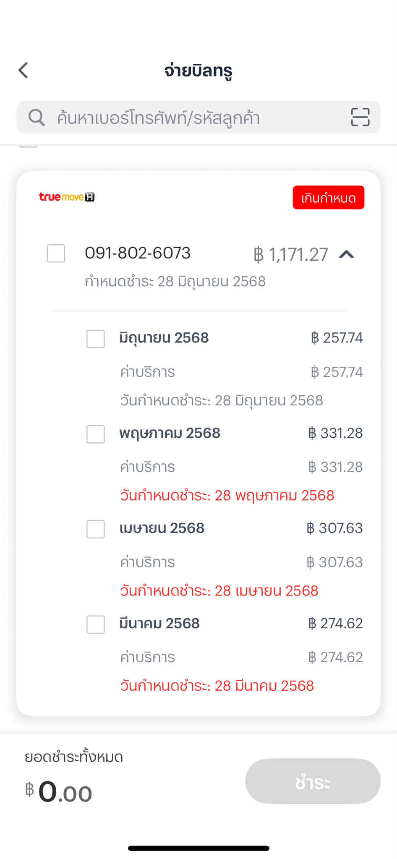Tap the back arrow icon
The width and height of the screenshot is (397, 859).
coord(24,70)
